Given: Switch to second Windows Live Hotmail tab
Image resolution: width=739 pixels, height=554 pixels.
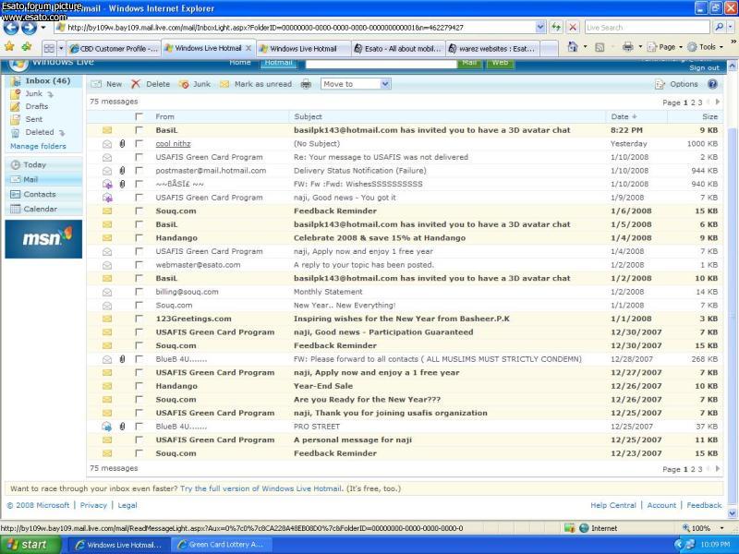Looking at the screenshot, I should [304, 49].
